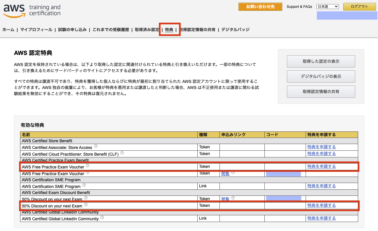Select 取得済み認定 in the navigation bar
378x231 pixels.
coord(147,29)
